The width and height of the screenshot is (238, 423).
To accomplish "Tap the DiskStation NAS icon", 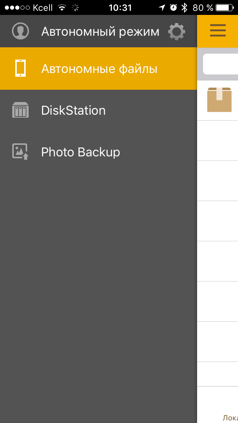I will coord(20,110).
